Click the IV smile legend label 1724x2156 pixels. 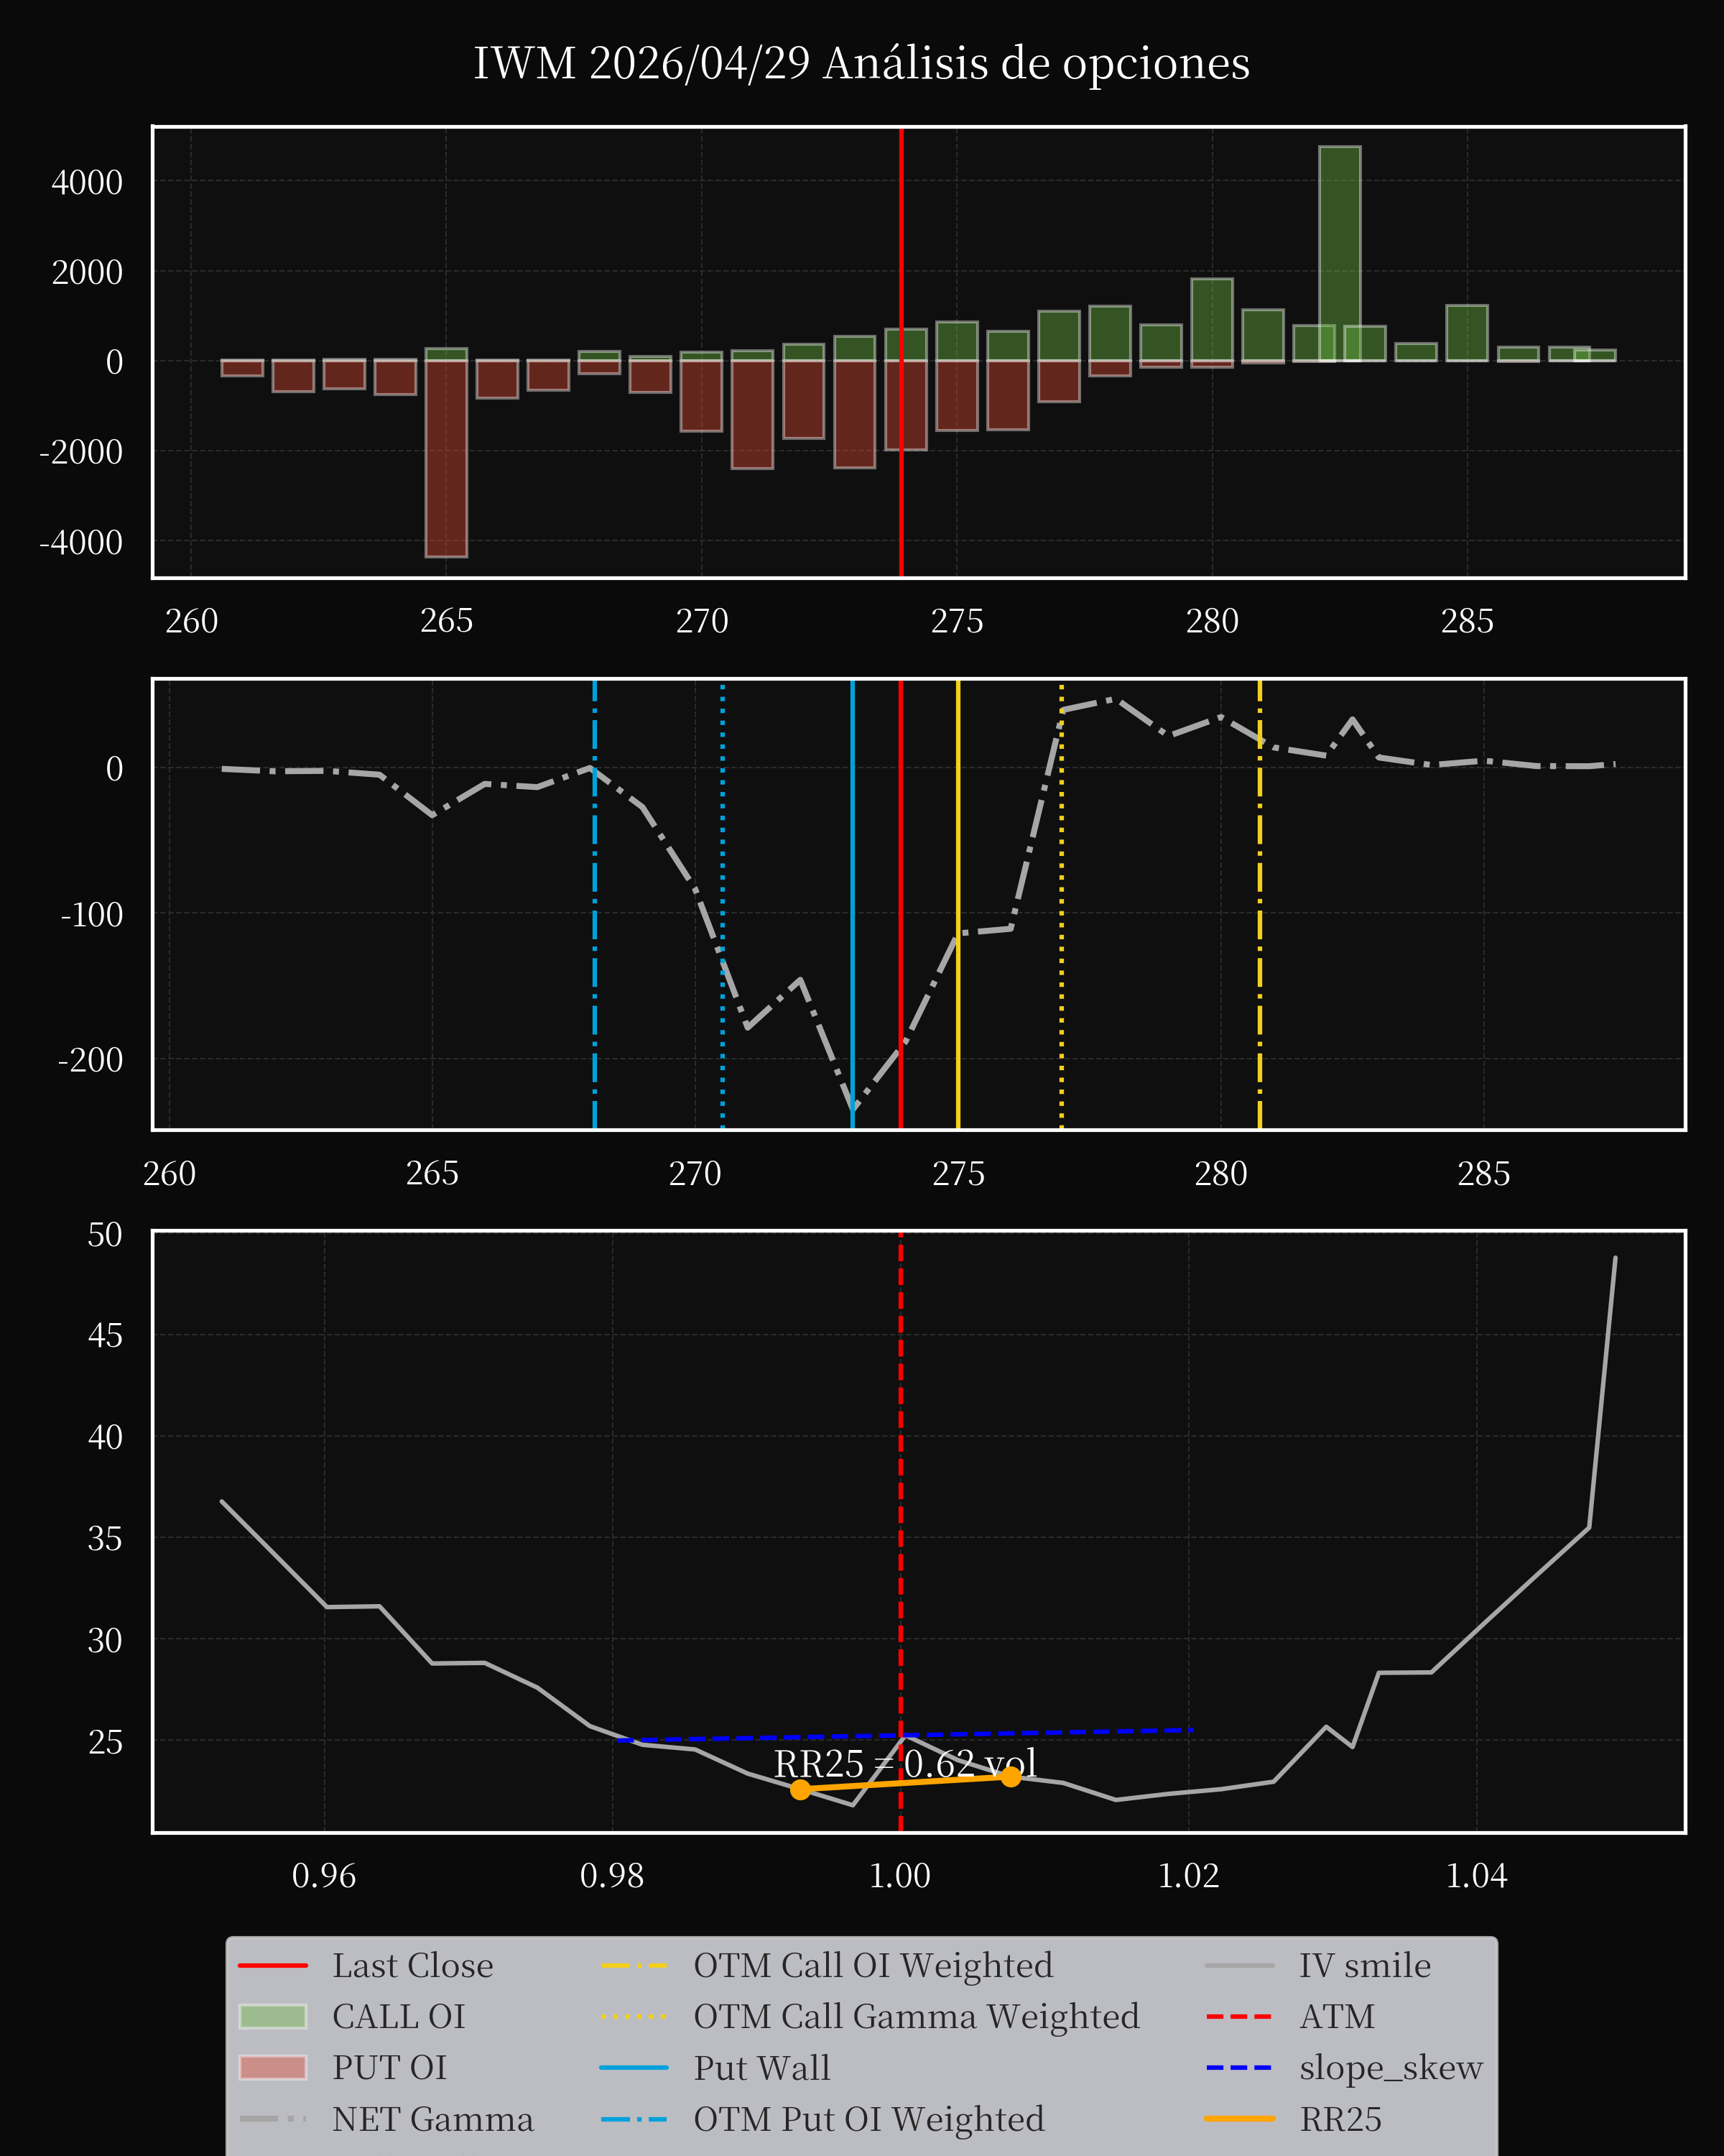tap(1366, 1966)
